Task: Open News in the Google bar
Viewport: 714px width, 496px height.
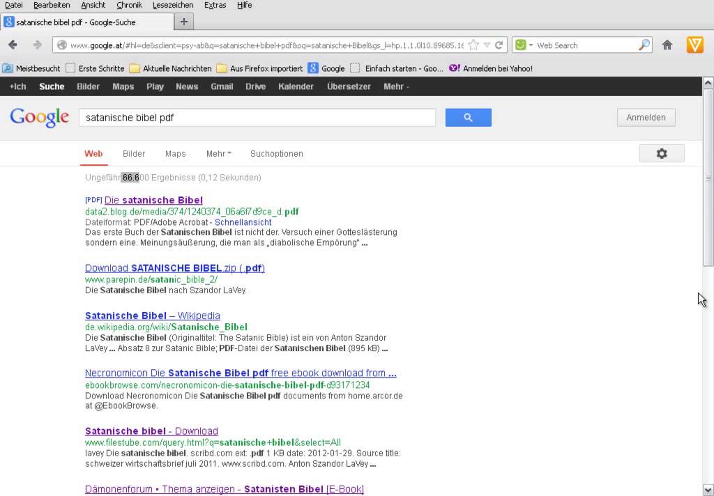Action: (187, 86)
